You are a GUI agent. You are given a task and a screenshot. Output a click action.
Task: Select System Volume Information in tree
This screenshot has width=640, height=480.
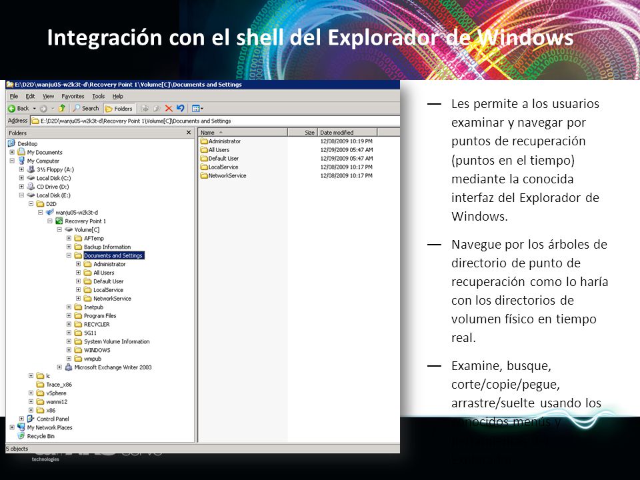[x=117, y=341]
